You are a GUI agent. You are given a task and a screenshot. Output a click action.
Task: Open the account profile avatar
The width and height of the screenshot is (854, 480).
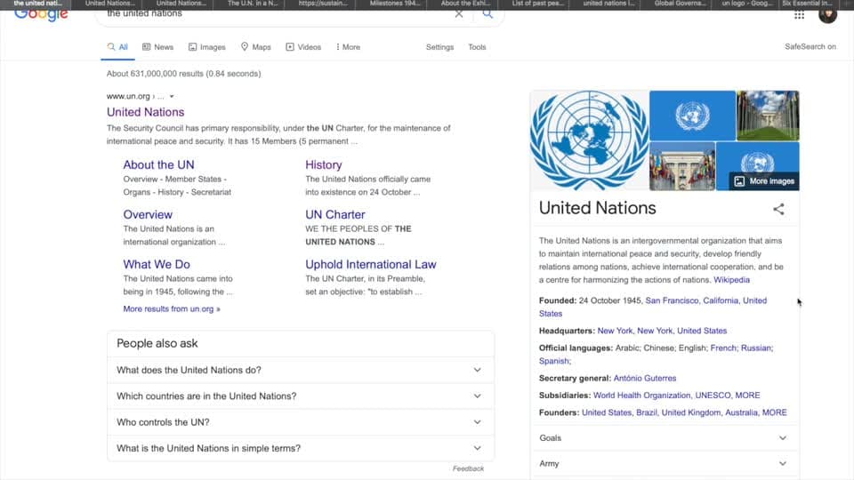click(x=827, y=16)
